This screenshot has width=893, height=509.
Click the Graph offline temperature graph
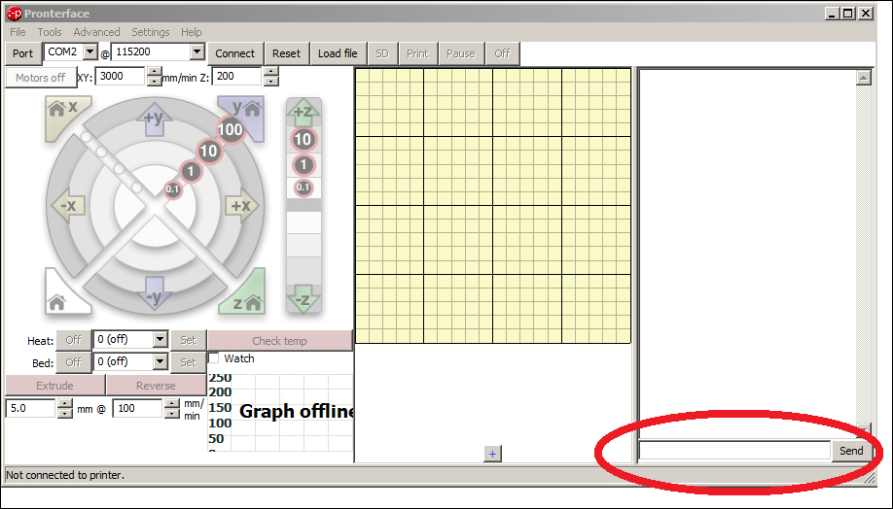click(x=280, y=412)
